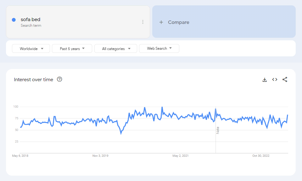
Task: Expand the Worldwide region dropdown
Action: (x=31, y=48)
